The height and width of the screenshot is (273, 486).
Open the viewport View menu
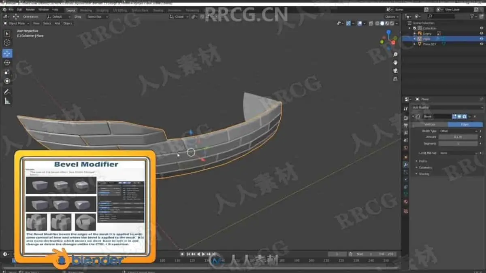coord(36,23)
